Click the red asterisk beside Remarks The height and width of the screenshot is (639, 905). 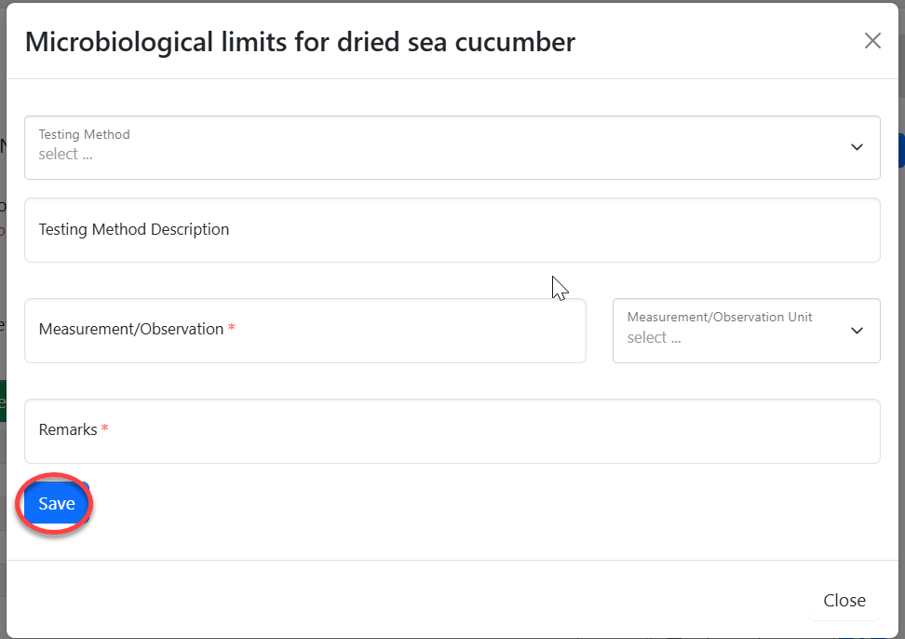105,429
